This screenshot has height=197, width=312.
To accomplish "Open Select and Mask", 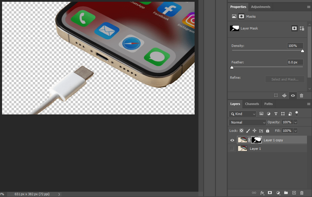I will [285, 79].
